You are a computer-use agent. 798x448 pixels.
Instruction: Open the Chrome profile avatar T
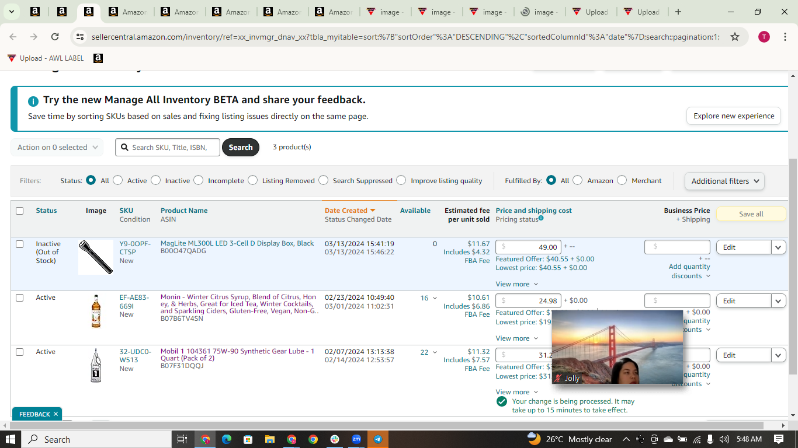click(x=764, y=37)
